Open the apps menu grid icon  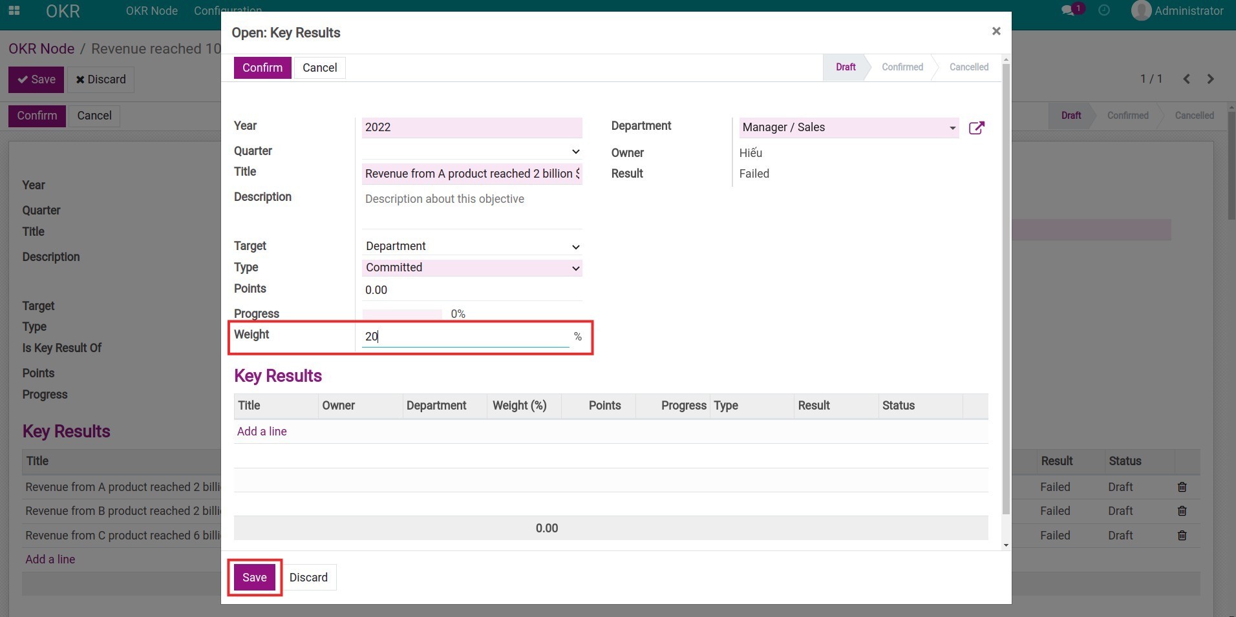pyautogui.click(x=14, y=11)
